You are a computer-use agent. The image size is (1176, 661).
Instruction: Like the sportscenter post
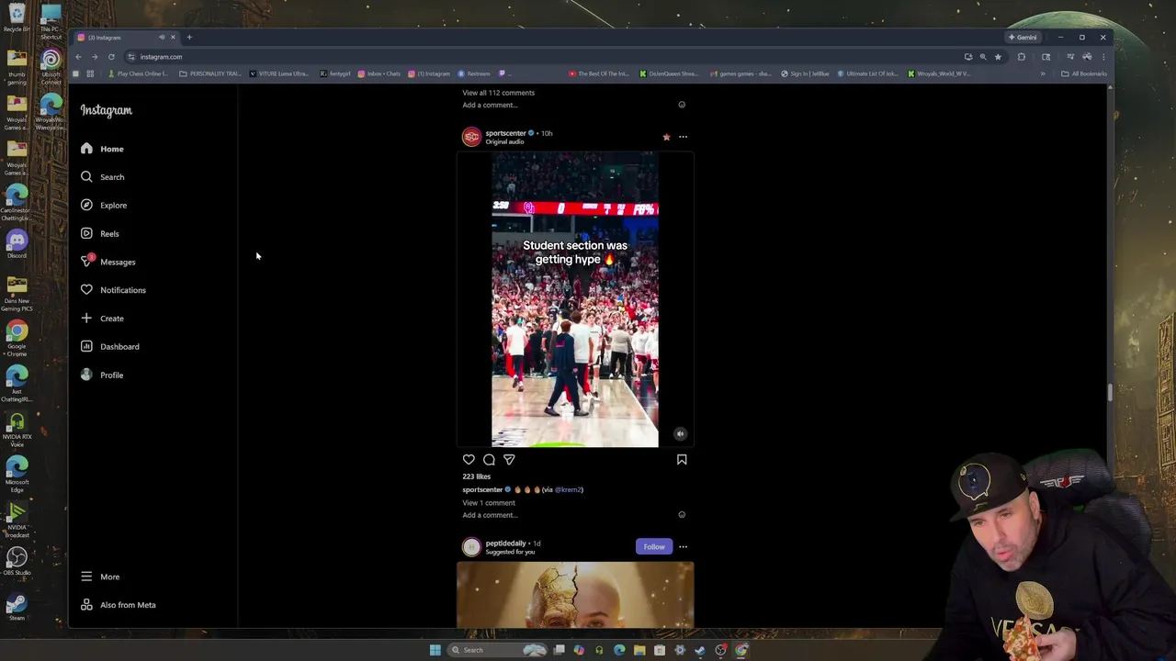point(469,459)
